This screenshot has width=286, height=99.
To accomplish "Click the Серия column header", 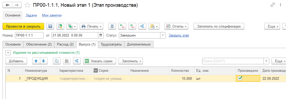I will coord(110,71).
